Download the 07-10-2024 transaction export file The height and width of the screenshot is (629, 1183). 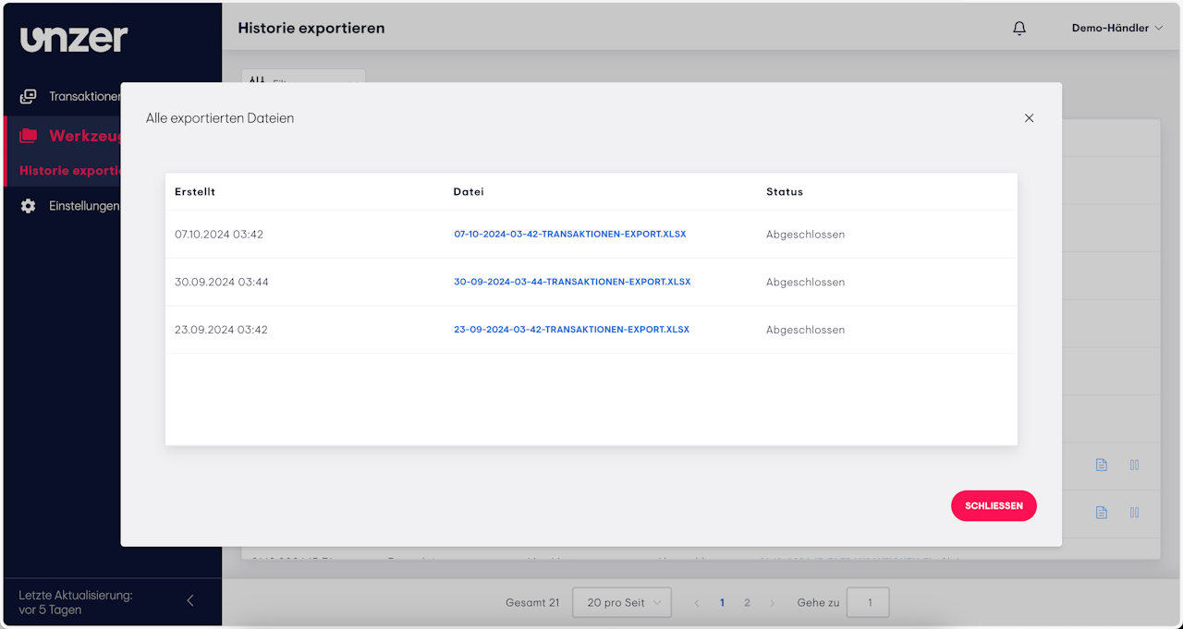(569, 235)
